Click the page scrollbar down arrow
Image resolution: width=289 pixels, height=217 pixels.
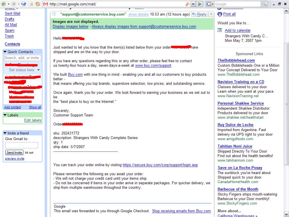[286, 214]
